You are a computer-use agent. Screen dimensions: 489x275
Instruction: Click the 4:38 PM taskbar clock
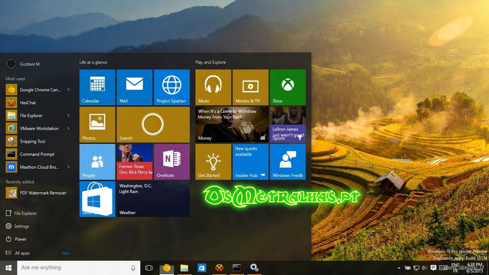(474, 268)
